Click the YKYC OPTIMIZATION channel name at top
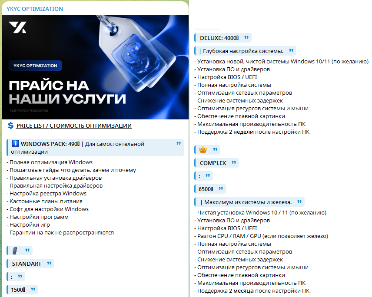The height and width of the screenshot is (297, 372). (35, 9)
